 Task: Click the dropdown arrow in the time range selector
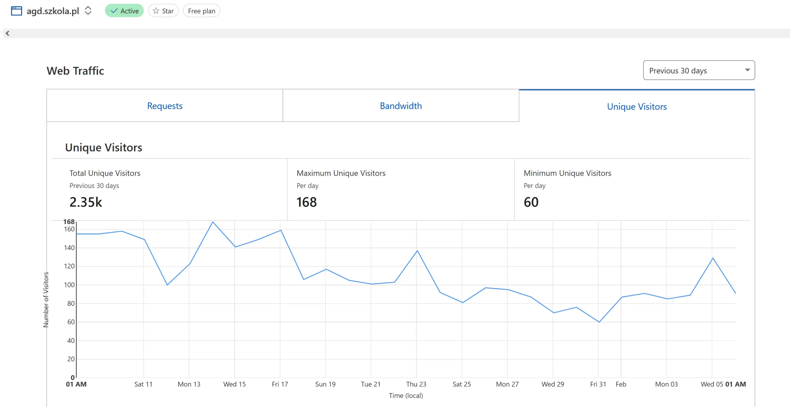click(747, 70)
